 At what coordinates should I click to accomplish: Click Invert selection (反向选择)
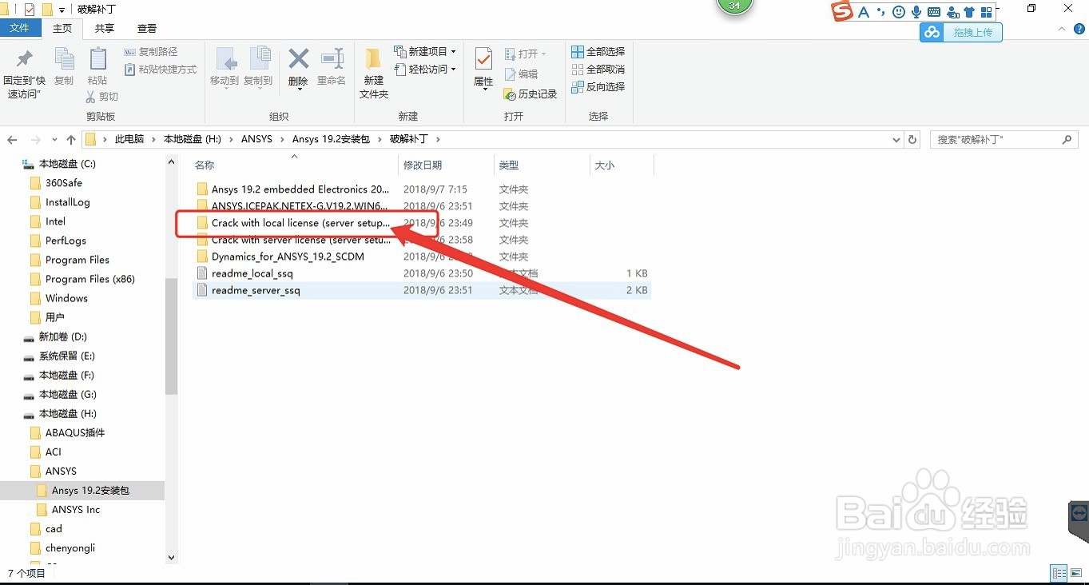(x=598, y=87)
